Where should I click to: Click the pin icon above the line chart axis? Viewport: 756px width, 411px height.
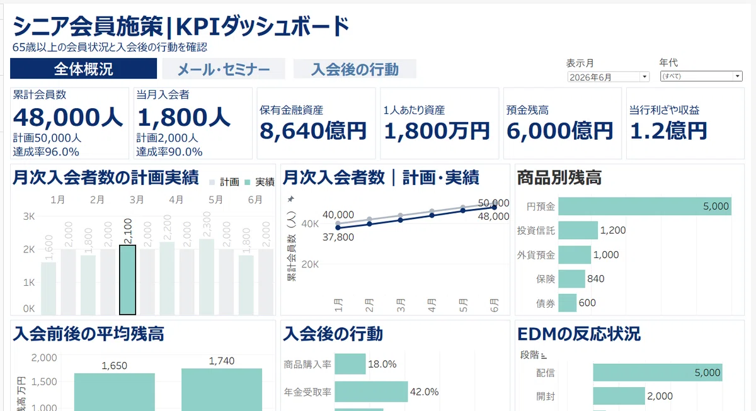click(x=290, y=199)
